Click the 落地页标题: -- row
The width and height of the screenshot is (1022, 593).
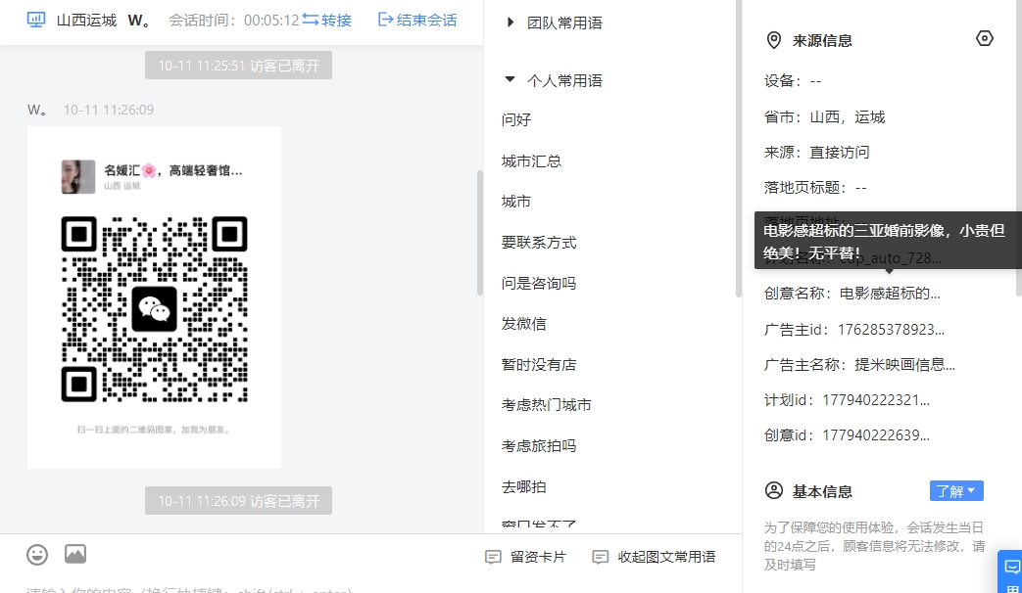click(815, 188)
